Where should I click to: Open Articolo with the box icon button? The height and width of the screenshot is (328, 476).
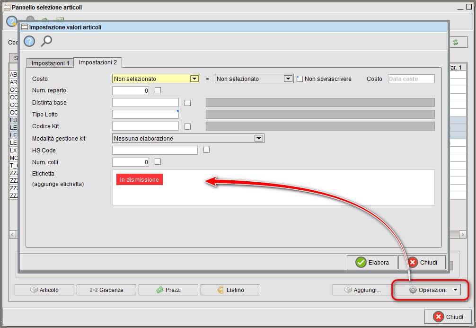44,290
